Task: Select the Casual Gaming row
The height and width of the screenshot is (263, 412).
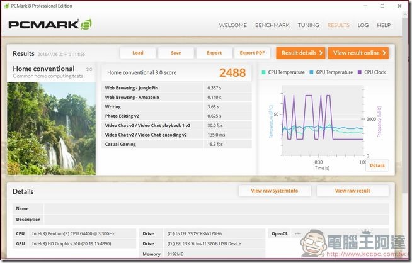Action: (176, 144)
